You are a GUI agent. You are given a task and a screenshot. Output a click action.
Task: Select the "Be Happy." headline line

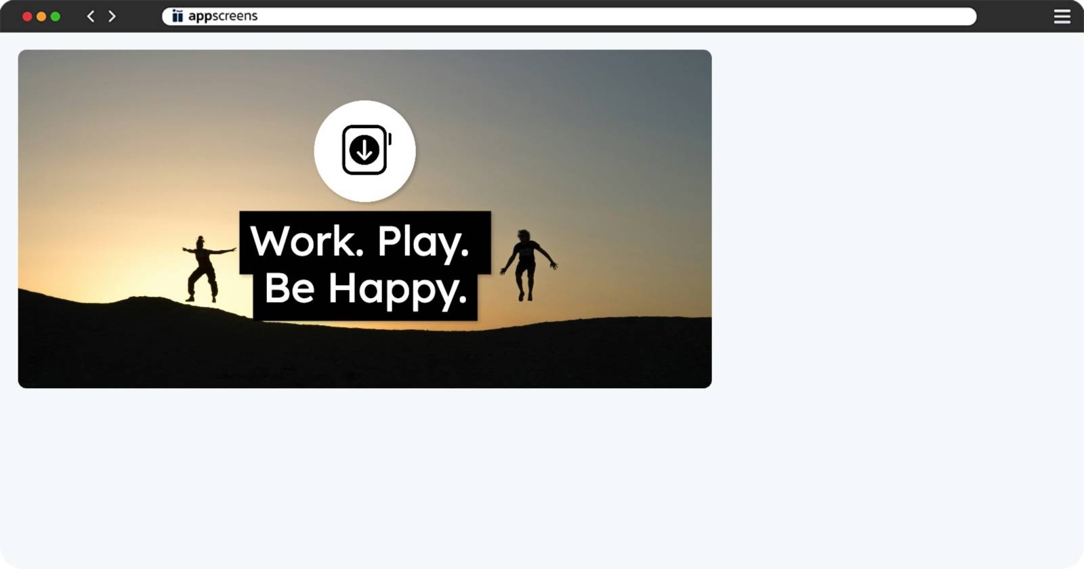[365, 289]
